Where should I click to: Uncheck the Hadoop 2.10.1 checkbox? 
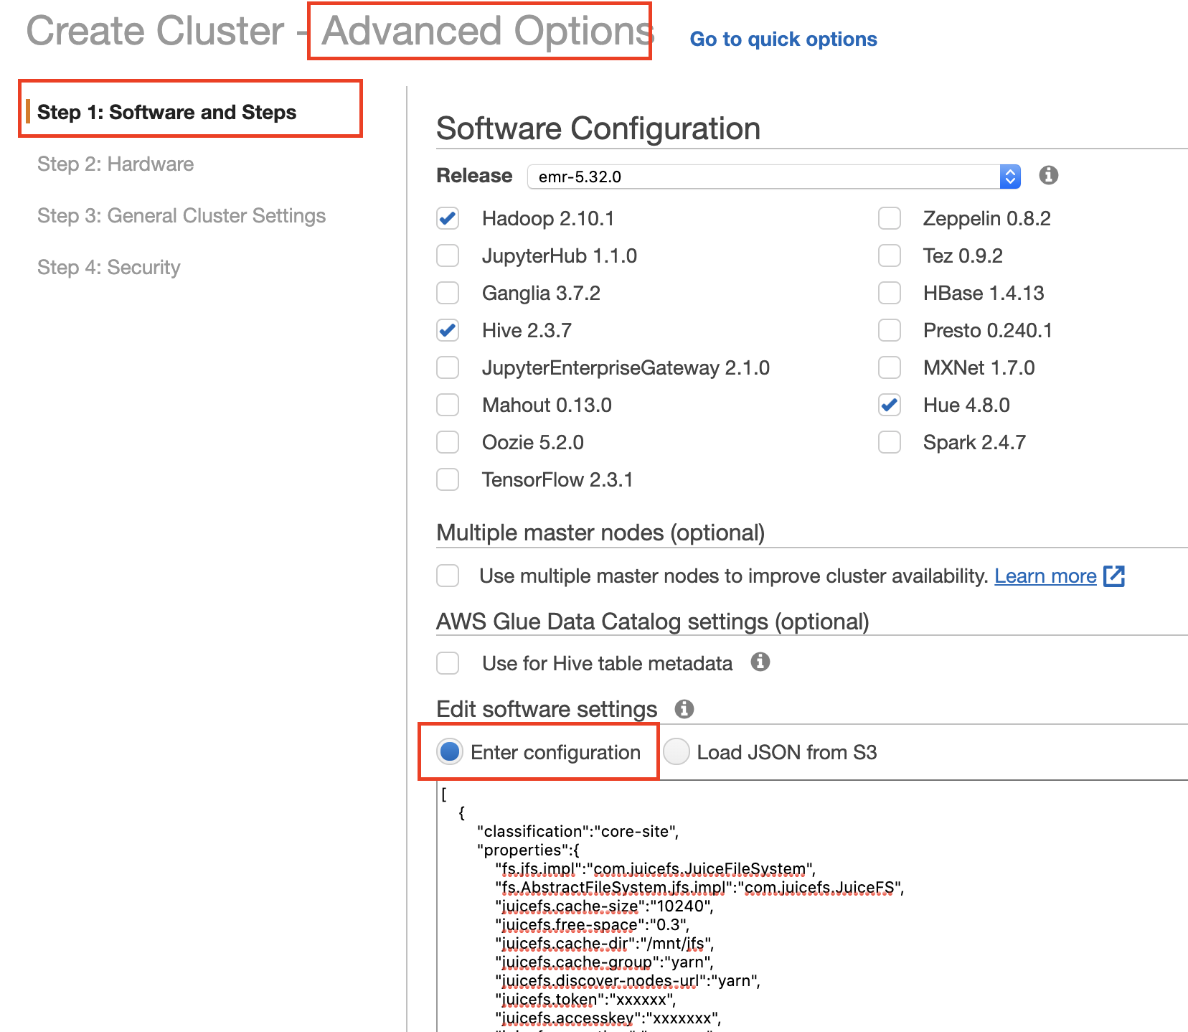(x=448, y=219)
